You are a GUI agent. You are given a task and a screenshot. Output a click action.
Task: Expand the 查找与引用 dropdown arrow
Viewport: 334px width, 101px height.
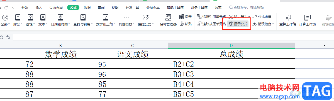coord(92,24)
